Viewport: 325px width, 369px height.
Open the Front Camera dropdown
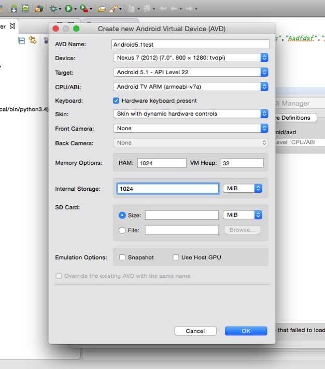pyautogui.click(x=190, y=128)
